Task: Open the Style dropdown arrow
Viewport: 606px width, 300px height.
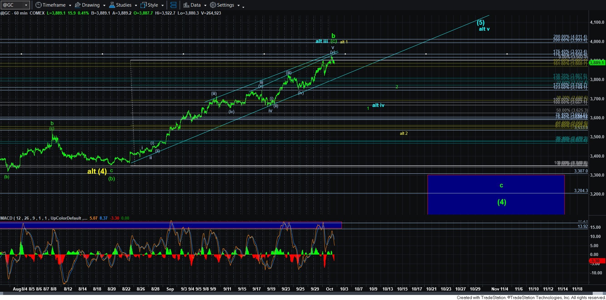Action: click(162, 5)
